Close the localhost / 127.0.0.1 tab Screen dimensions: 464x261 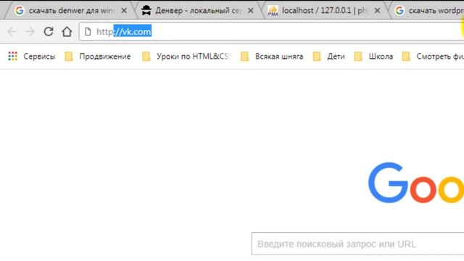[x=377, y=11]
